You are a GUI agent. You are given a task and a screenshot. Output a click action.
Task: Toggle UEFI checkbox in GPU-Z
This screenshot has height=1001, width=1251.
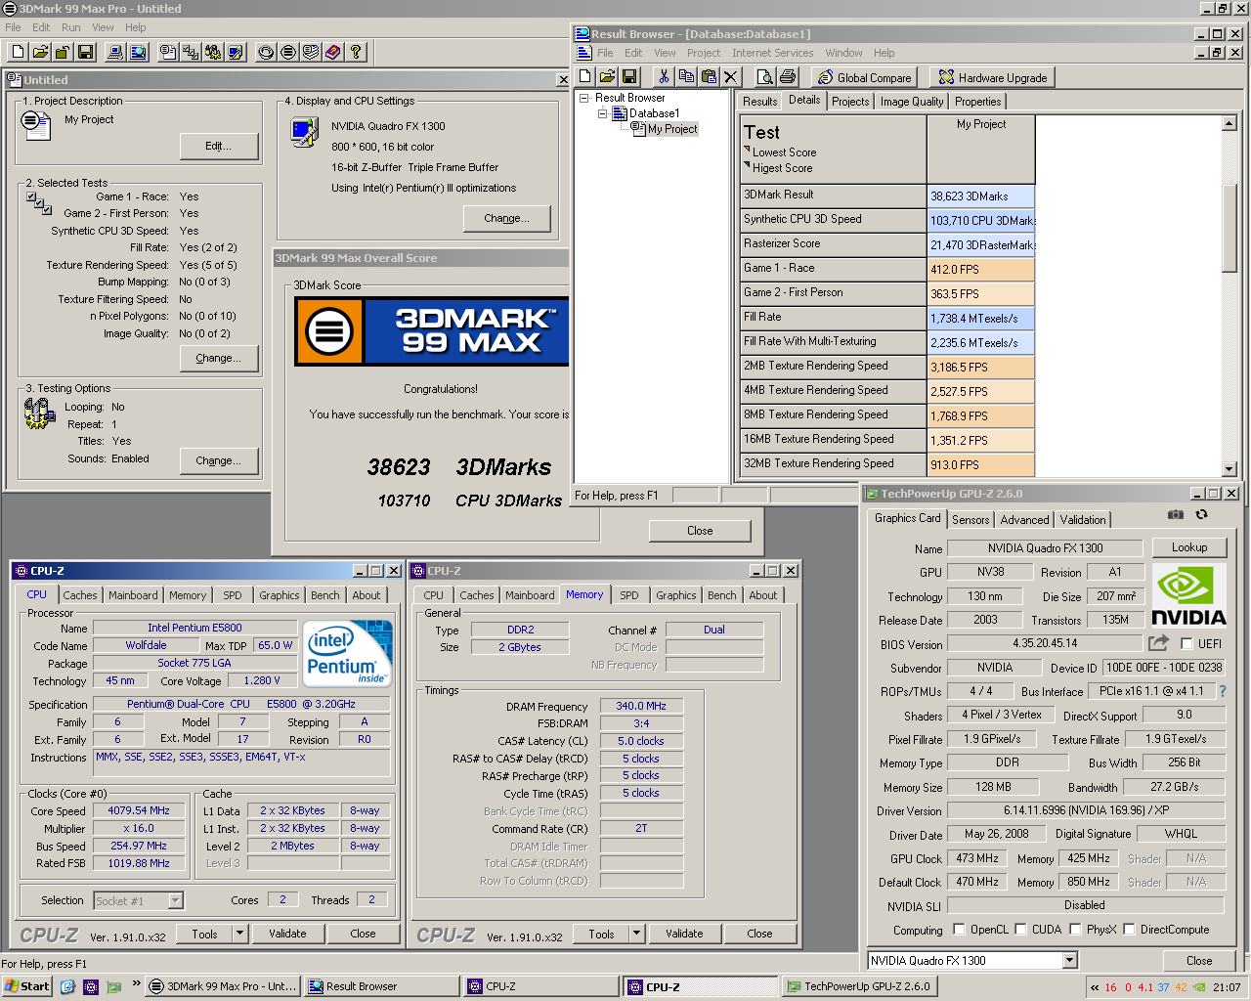1186,643
